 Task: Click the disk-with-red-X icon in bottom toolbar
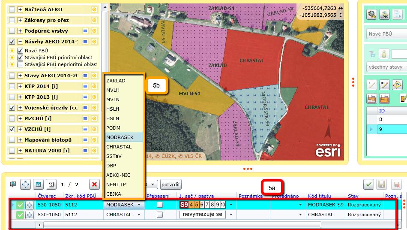tap(397, 185)
